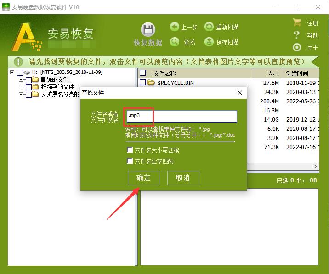This screenshot has height=274, width=329.
Task: Click the 扫描到的文件 folder icon
Action: point(35,87)
